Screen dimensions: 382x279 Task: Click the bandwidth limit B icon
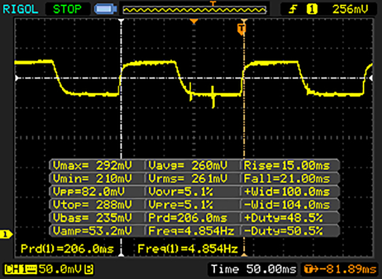pyautogui.click(x=89, y=269)
